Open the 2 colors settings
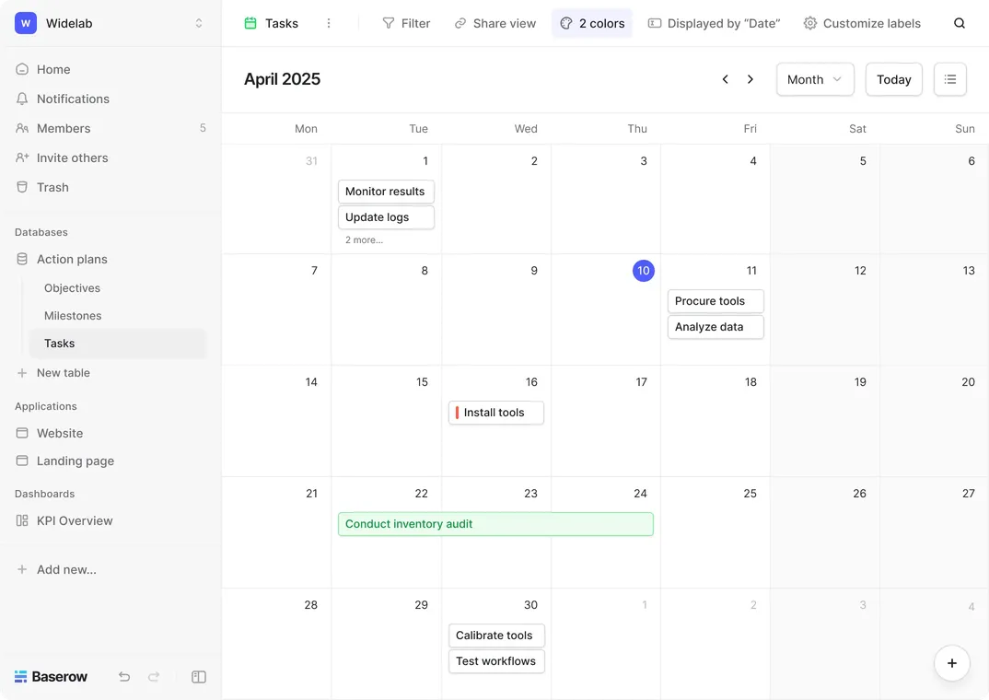The height and width of the screenshot is (700, 989). point(592,23)
